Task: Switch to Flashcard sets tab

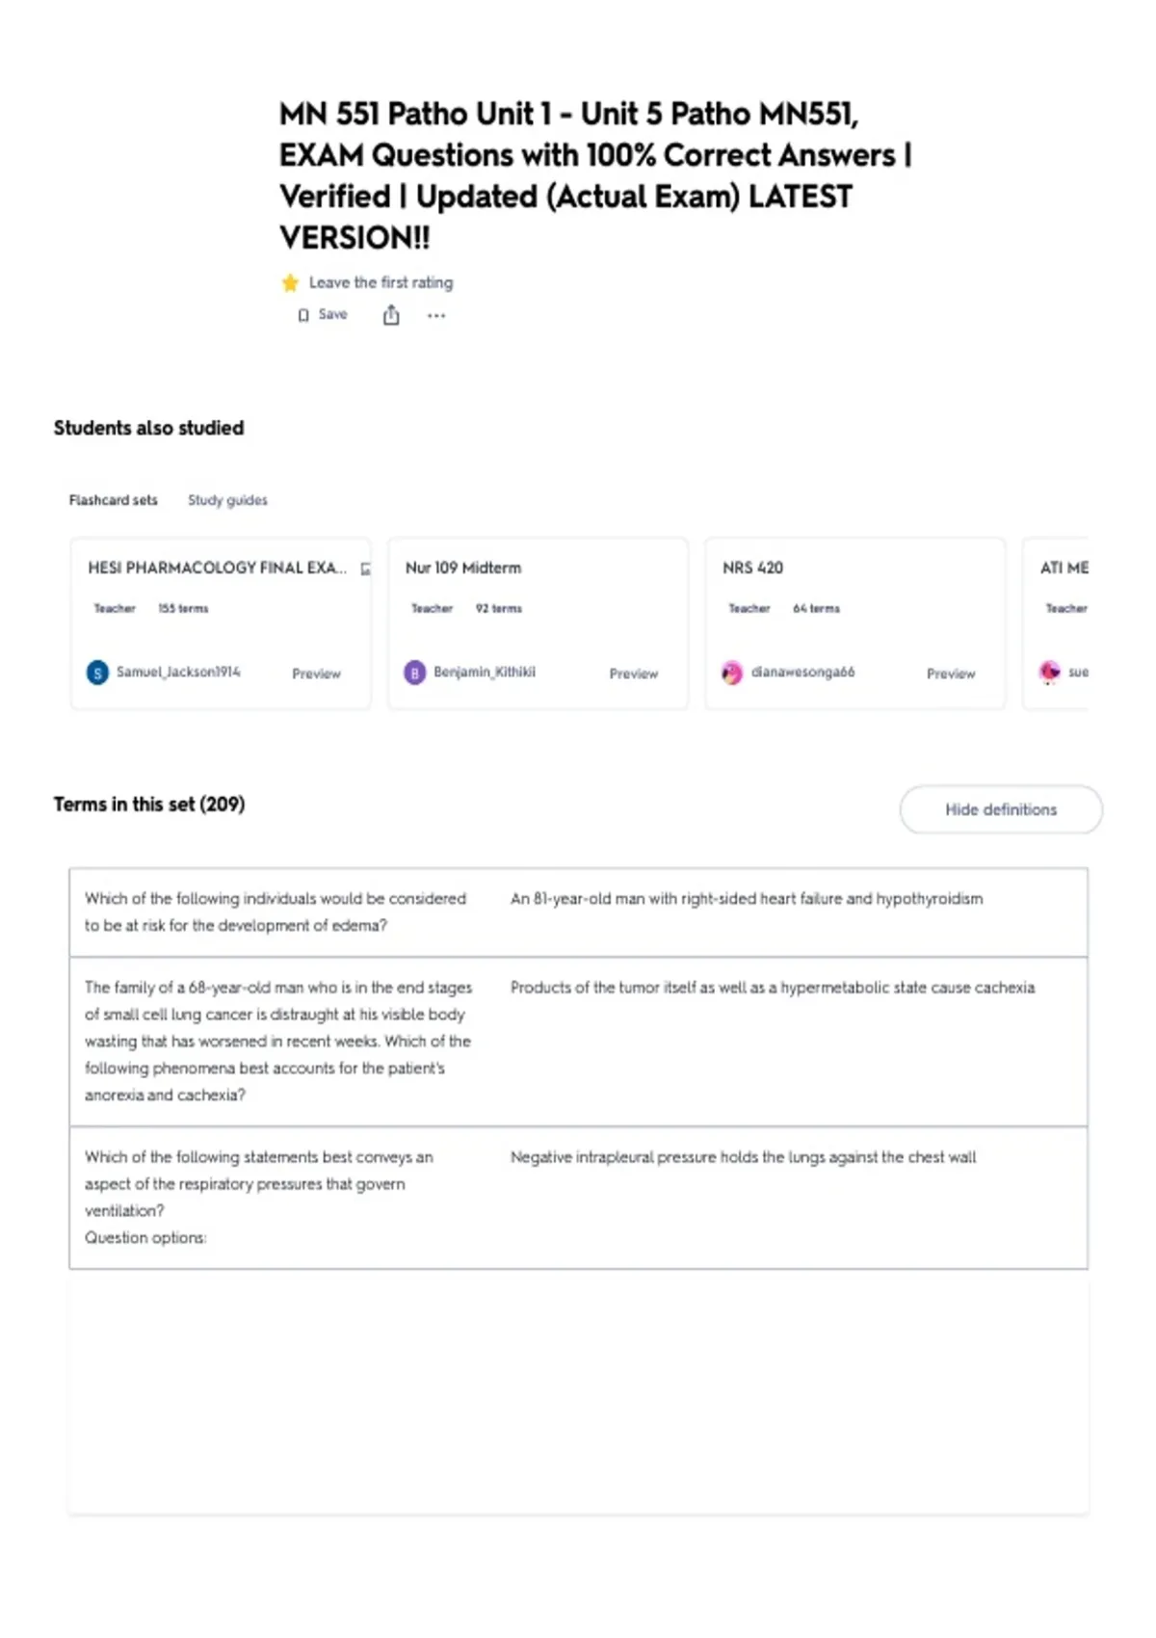Action: tap(113, 500)
